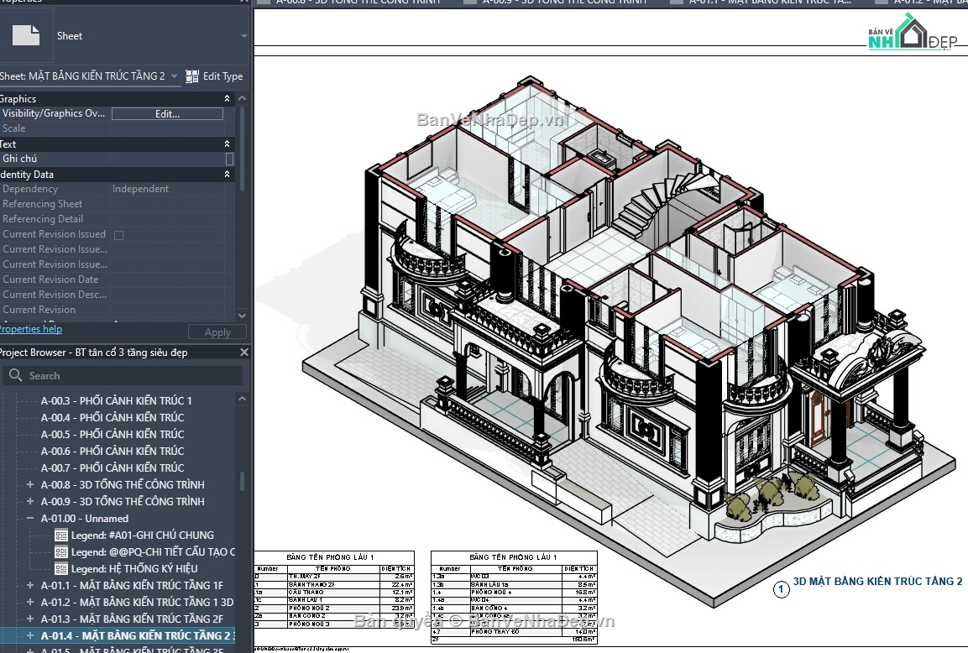
Task: Click Properties panel scrollbar up arrow
Action: coord(242,99)
